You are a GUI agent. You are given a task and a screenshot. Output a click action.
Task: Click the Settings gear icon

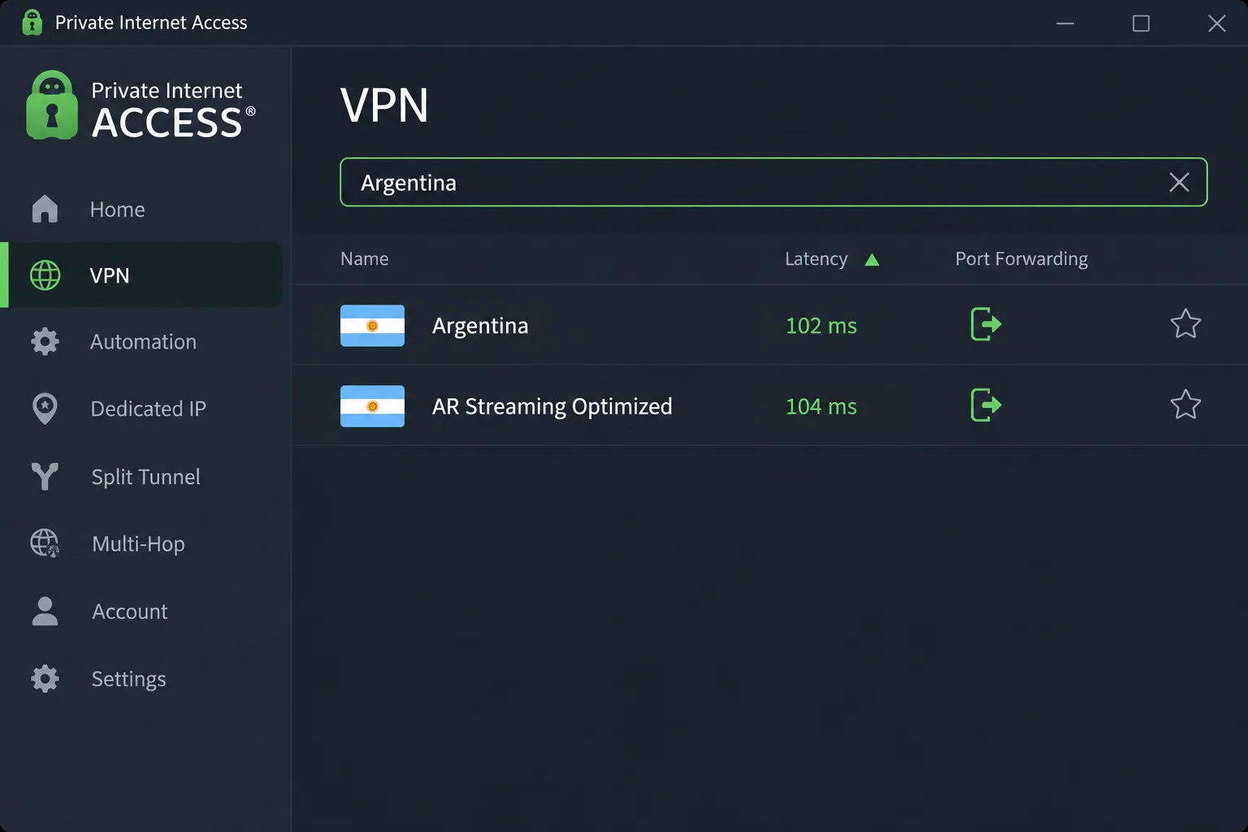point(45,678)
